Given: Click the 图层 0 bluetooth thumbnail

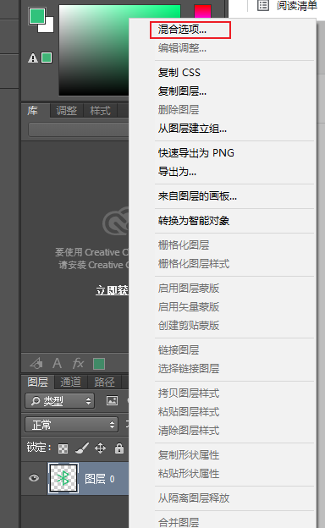Looking at the screenshot, I should pyautogui.click(x=63, y=478).
